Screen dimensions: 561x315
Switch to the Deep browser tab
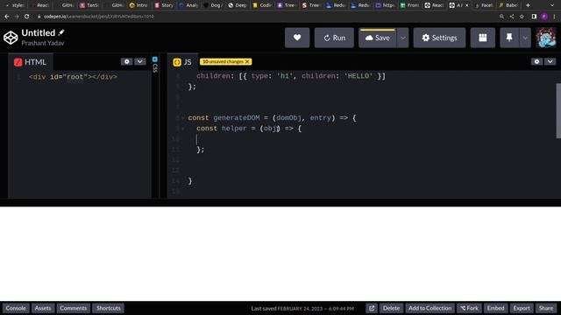coord(238,5)
